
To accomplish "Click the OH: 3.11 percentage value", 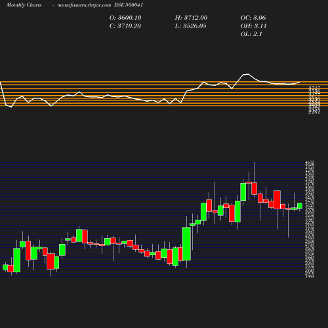I will pyautogui.click(x=254, y=26).
